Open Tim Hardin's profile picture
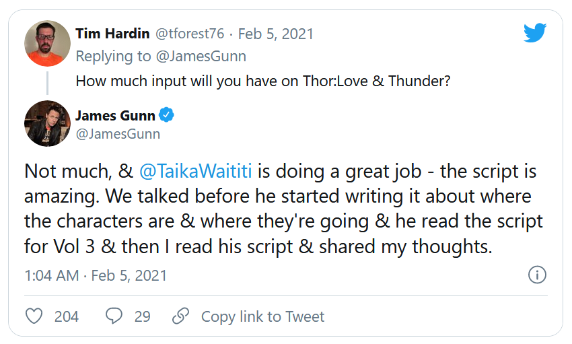The height and width of the screenshot is (344, 572). [48, 43]
